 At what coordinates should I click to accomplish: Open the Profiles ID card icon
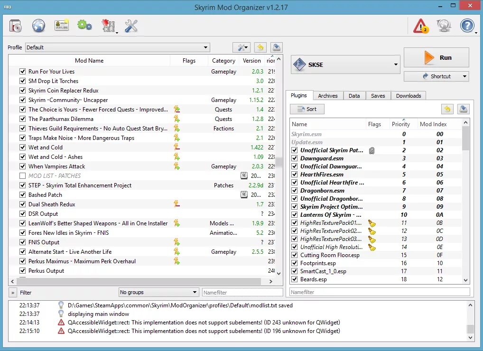pyautogui.click(x=62, y=26)
